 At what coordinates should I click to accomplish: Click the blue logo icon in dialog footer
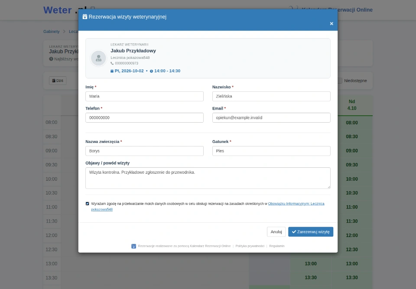pyautogui.click(x=134, y=246)
